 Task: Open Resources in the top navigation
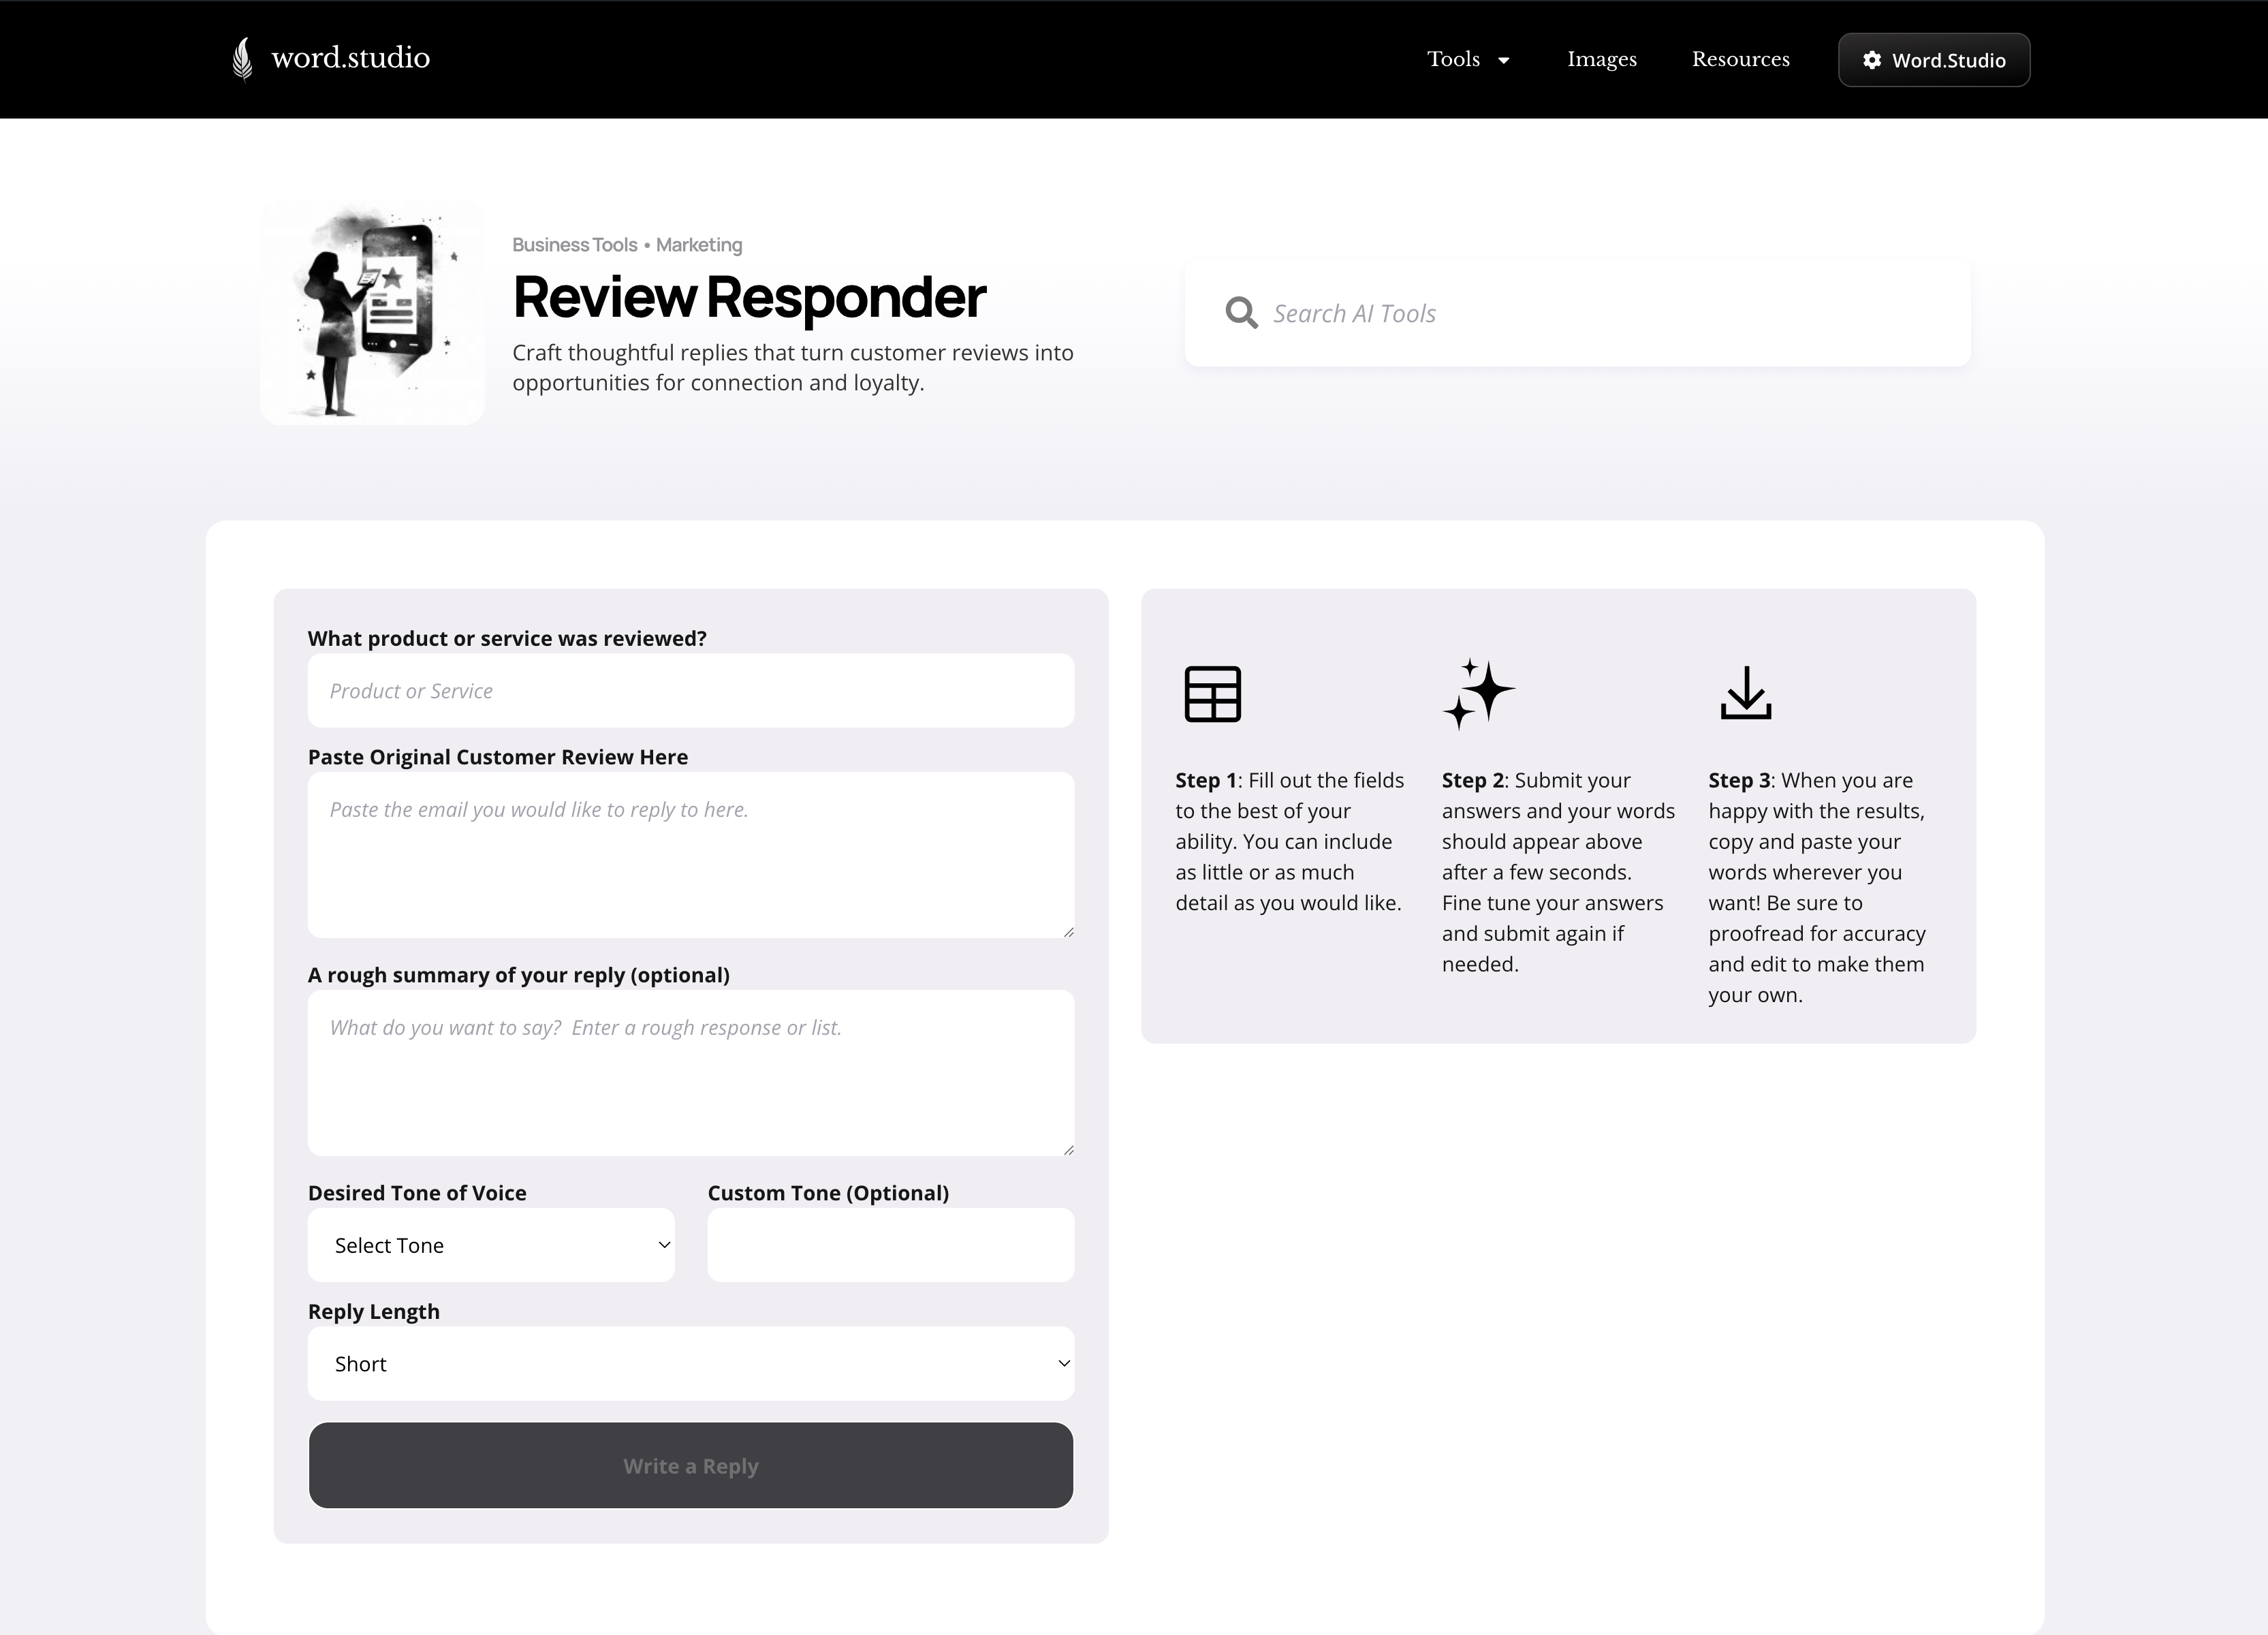point(1740,59)
